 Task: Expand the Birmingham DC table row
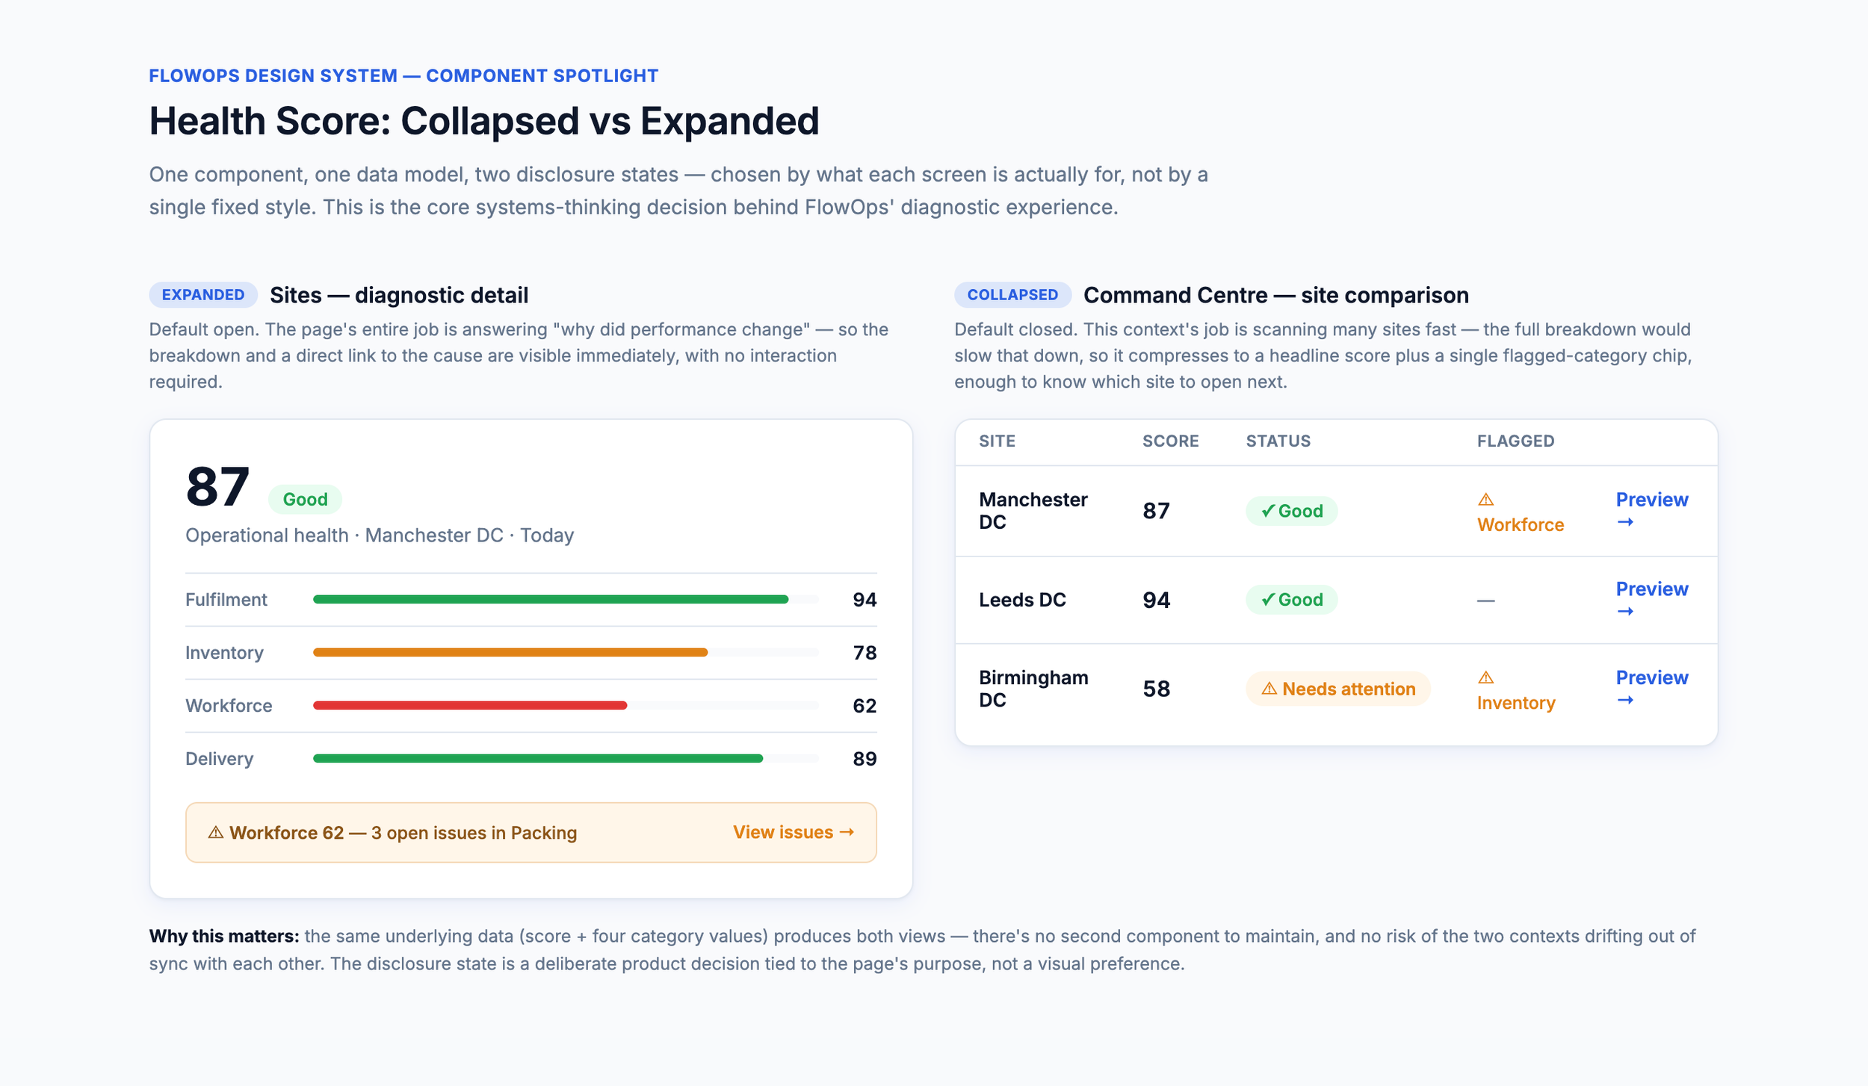(1336, 689)
